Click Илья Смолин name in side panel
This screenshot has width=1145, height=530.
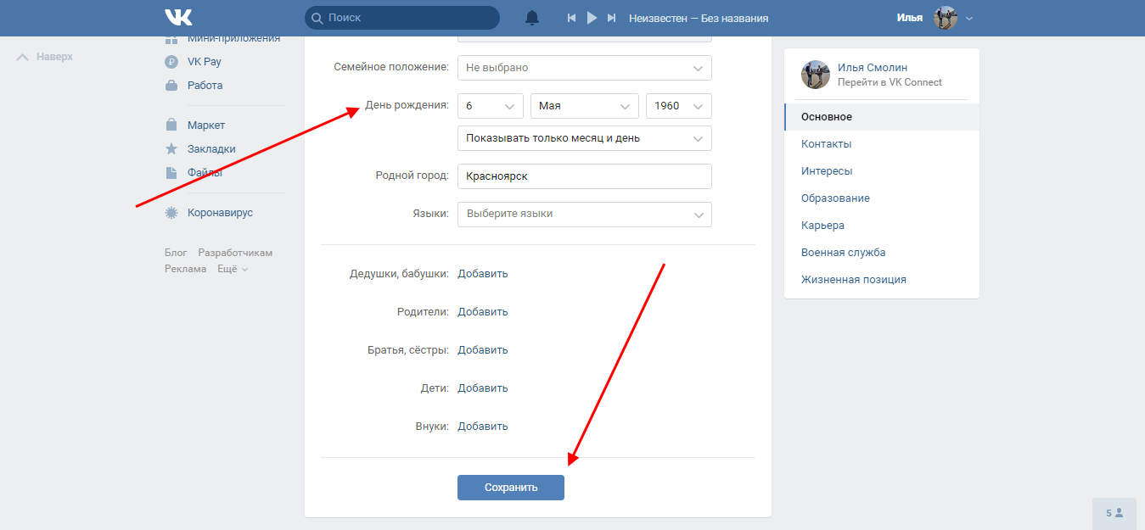pos(873,68)
